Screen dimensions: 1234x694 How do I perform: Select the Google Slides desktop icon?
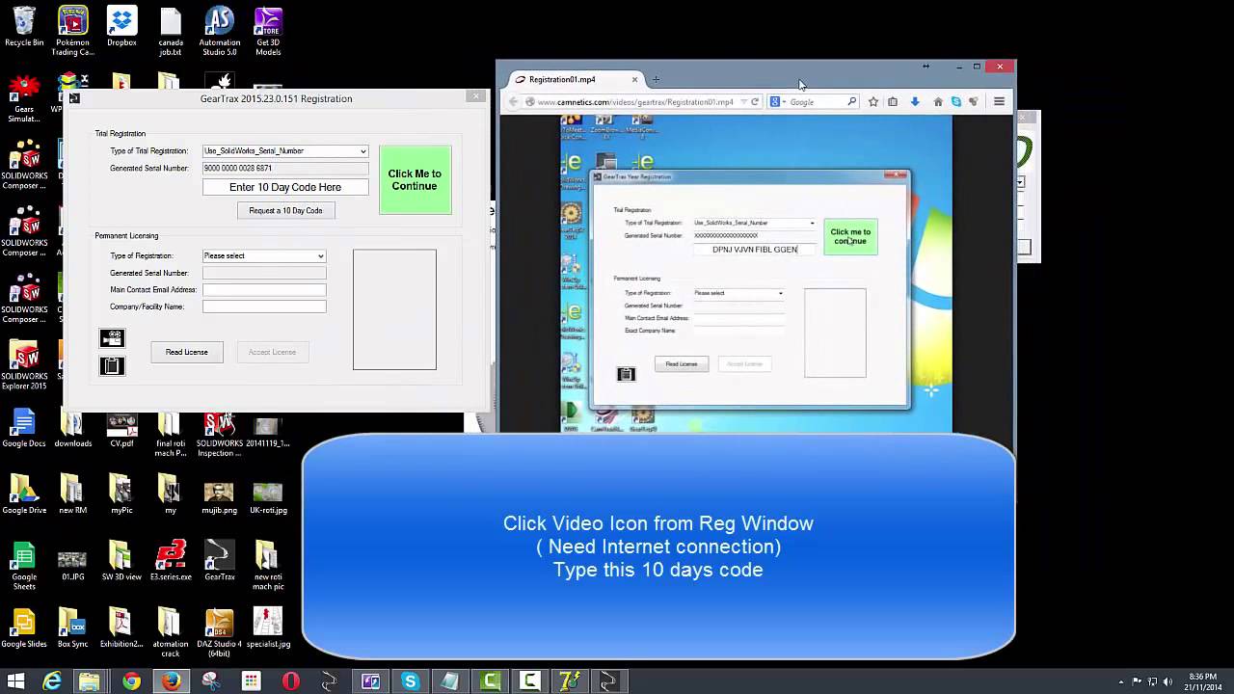24,627
